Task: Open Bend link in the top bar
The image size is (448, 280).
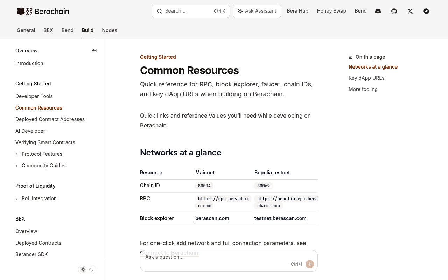Action: pyautogui.click(x=360, y=11)
